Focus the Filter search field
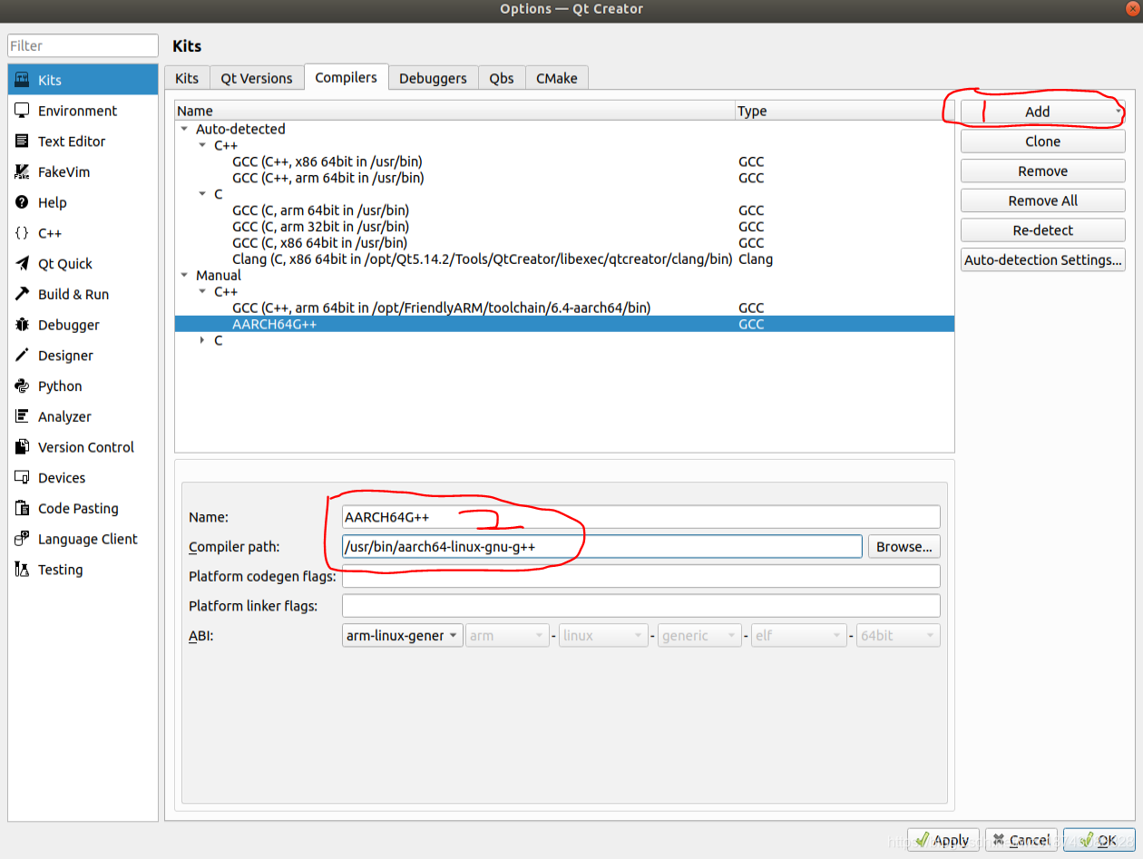The width and height of the screenshot is (1143, 859). (x=83, y=45)
